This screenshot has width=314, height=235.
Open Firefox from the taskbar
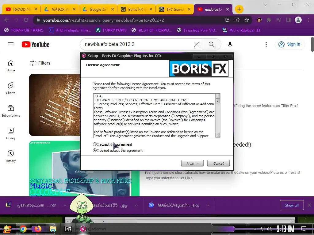point(37,229)
